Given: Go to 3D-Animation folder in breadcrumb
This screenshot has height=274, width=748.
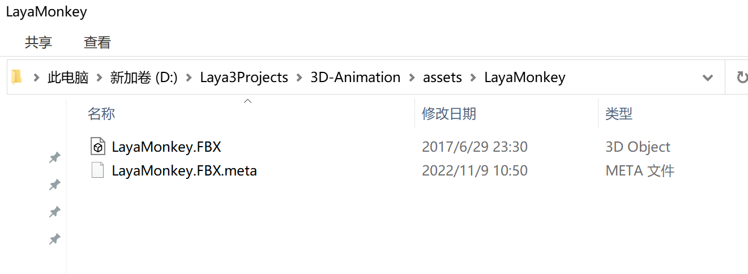Looking at the screenshot, I should point(355,78).
